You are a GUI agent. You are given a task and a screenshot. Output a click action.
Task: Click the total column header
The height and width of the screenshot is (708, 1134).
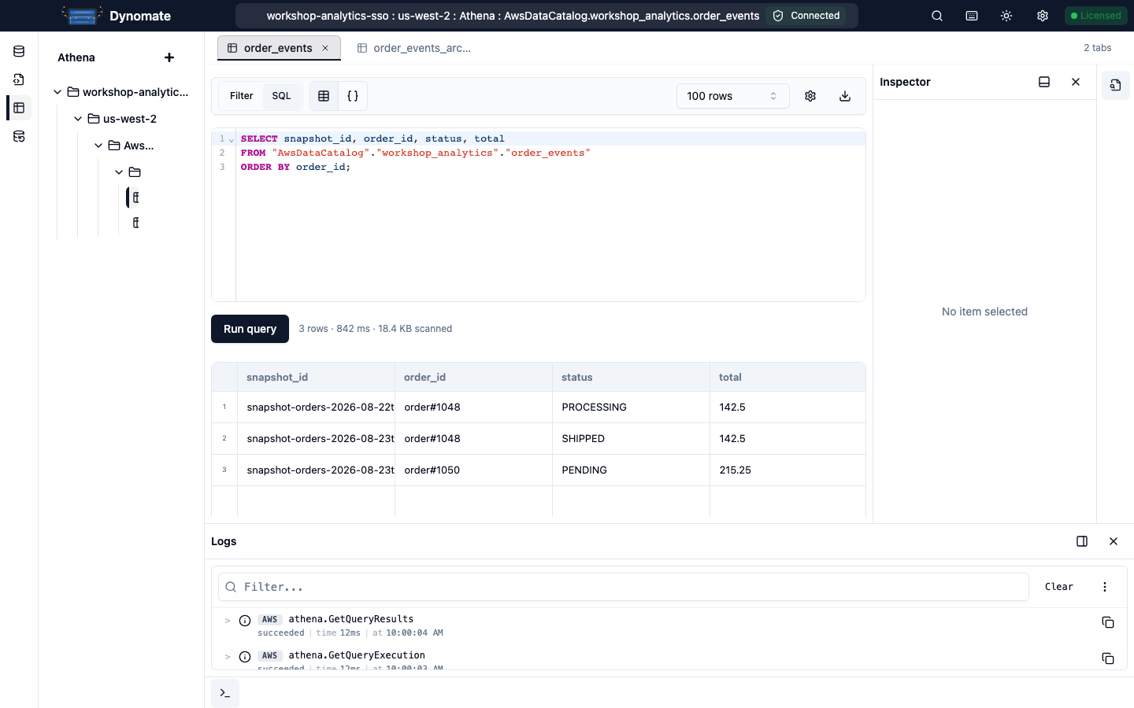pyautogui.click(x=787, y=377)
